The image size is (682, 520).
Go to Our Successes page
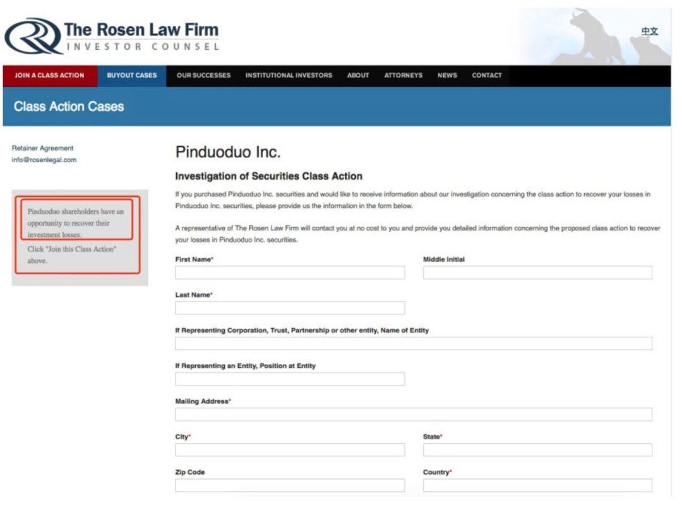click(x=203, y=76)
